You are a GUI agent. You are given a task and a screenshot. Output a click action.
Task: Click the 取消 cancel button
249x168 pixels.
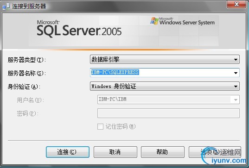[x=115, y=152]
